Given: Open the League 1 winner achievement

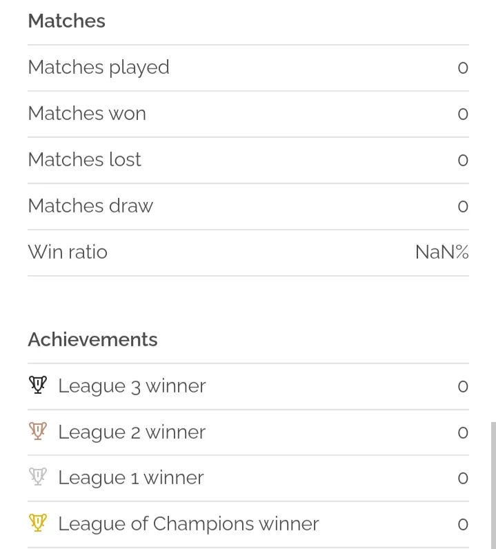Looking at the screenshot, I should 248,478.
